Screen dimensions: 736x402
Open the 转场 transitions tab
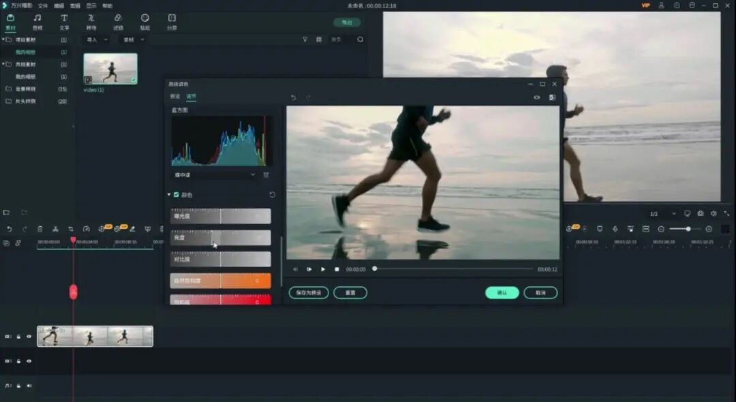pos(91,22)
